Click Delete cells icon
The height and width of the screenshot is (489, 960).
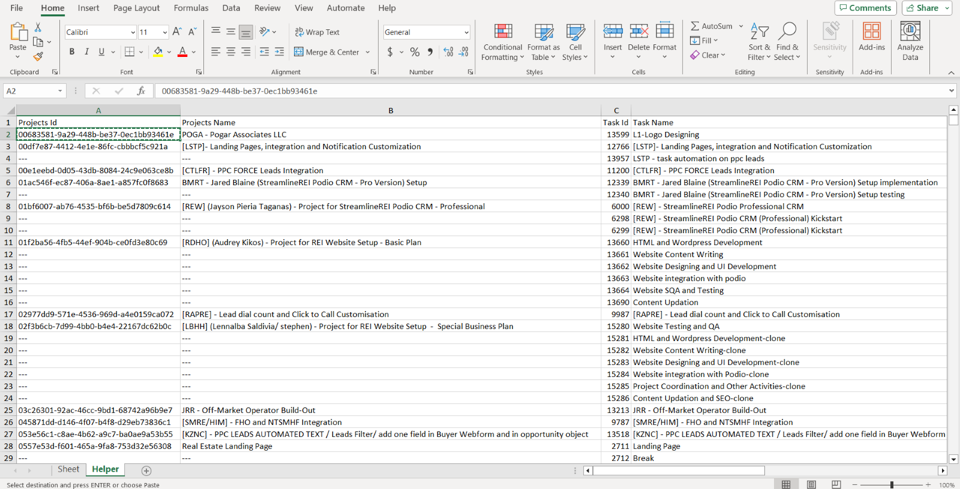638,31
